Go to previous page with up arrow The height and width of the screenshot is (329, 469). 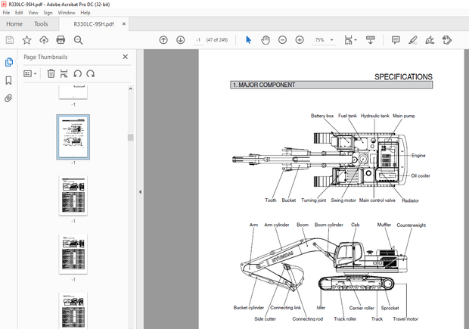[163, 40]
